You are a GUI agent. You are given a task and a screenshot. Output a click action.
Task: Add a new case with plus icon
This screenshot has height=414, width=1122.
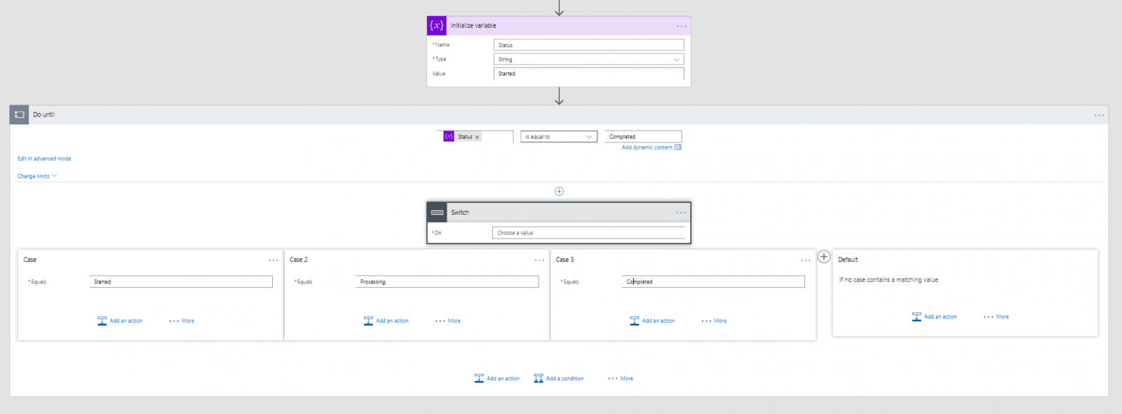(x=824, y=257)
